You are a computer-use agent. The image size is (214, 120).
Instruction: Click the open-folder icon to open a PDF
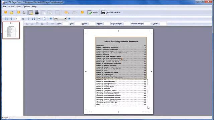click(x=12, y=12)
